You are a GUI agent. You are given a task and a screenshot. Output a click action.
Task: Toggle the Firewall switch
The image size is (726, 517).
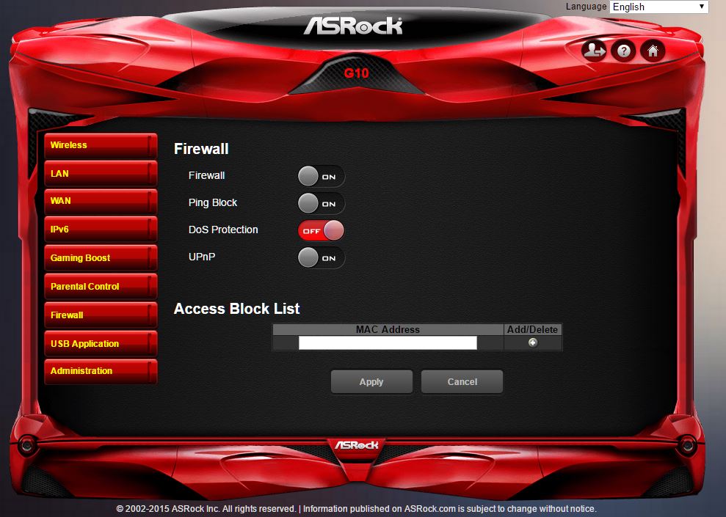321,176
